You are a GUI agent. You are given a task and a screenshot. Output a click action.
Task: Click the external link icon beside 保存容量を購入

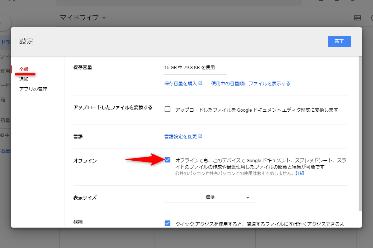tap(200, 83)
